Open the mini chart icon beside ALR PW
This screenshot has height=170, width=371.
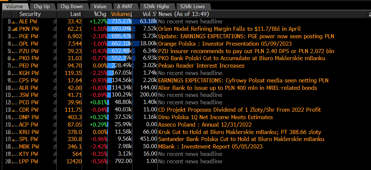[x=15, y=88]
